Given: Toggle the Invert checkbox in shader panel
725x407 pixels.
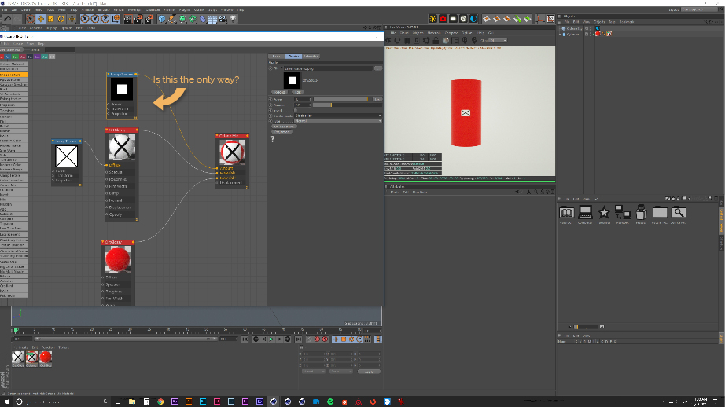Looking at the screenshot, I should 296,109.
